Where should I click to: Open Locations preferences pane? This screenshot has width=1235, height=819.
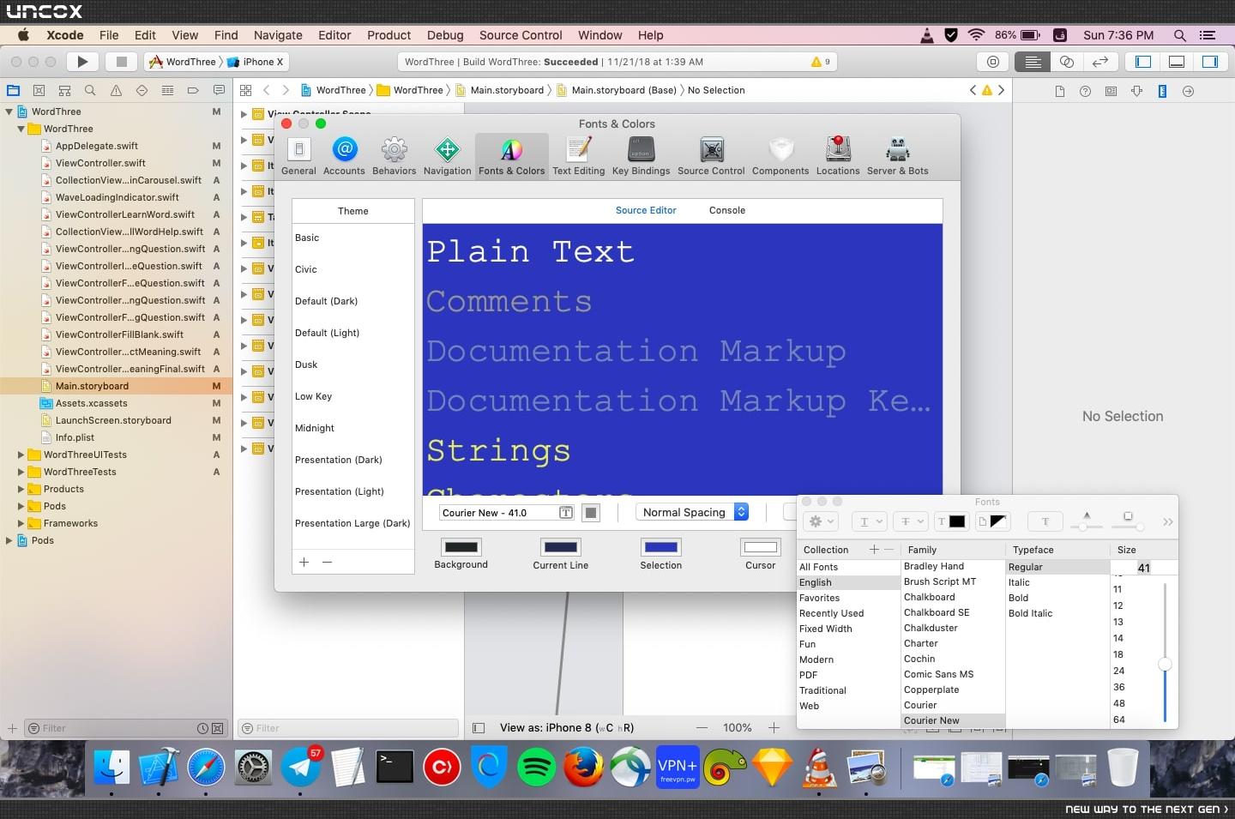[838, 156]
